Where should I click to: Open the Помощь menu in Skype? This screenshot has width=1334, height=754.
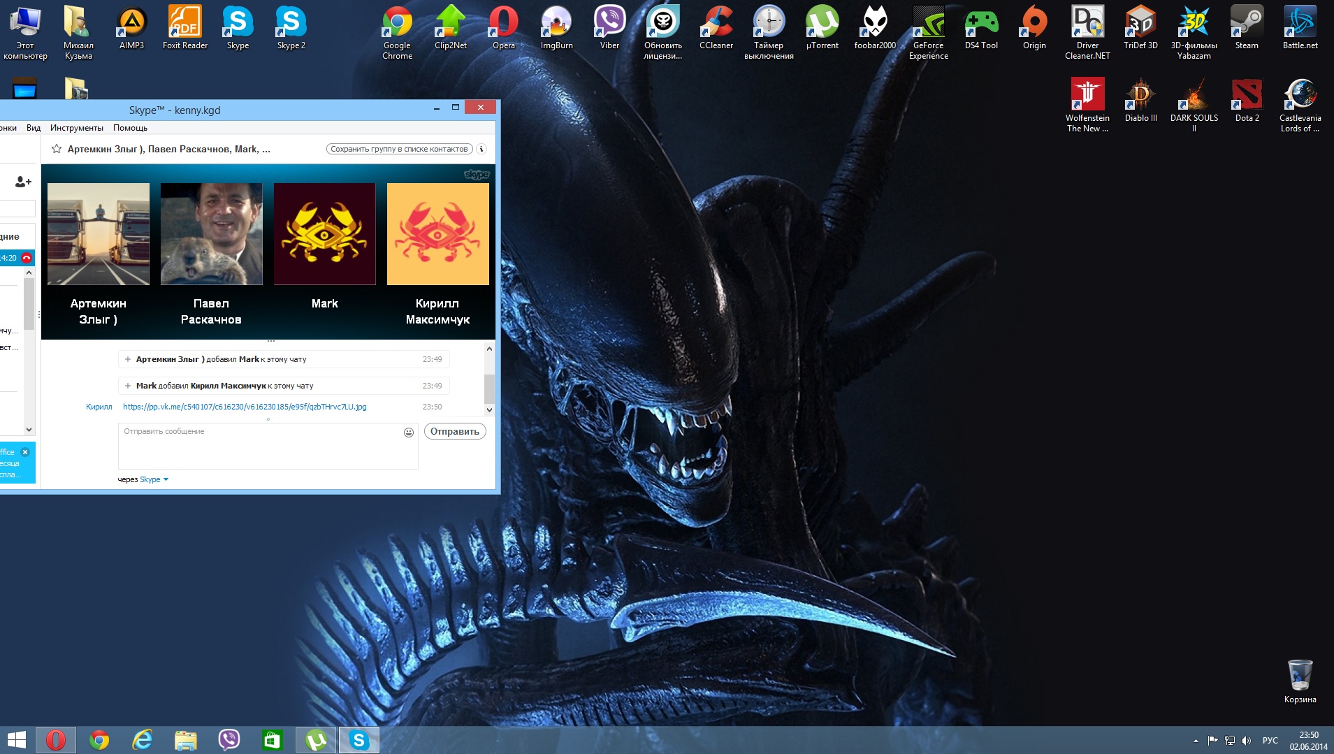pyautogui.click(x=130, y=128)
